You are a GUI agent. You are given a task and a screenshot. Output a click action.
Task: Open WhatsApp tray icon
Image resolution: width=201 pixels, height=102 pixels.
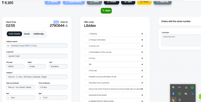pos(180,94)
